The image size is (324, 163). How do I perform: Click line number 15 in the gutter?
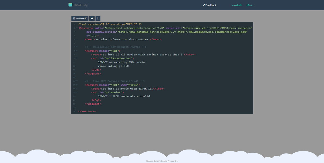click(74, 77)
